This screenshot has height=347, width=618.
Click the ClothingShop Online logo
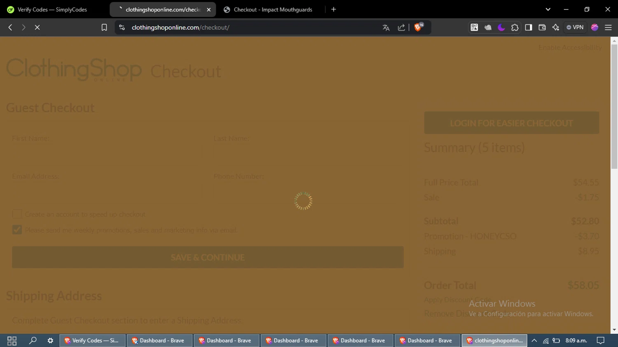(74, 69)
